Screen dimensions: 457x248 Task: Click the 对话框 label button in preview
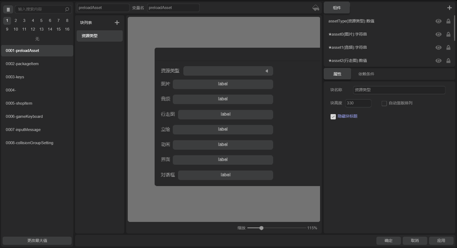tap(225, 175)
